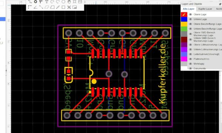This screenshot has width=222, height=133.
Task: Click the blue Untere Lage color swatch
Action: 184,19
